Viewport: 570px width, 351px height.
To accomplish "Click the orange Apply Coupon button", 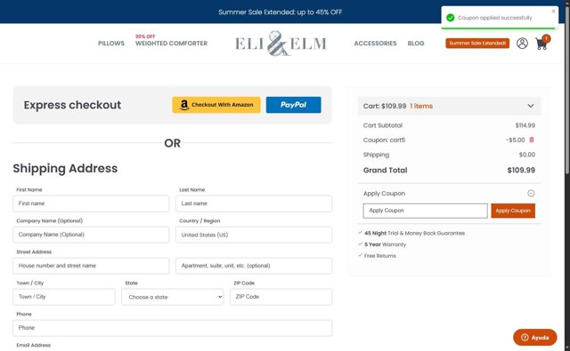I will [x=513, y=211].
